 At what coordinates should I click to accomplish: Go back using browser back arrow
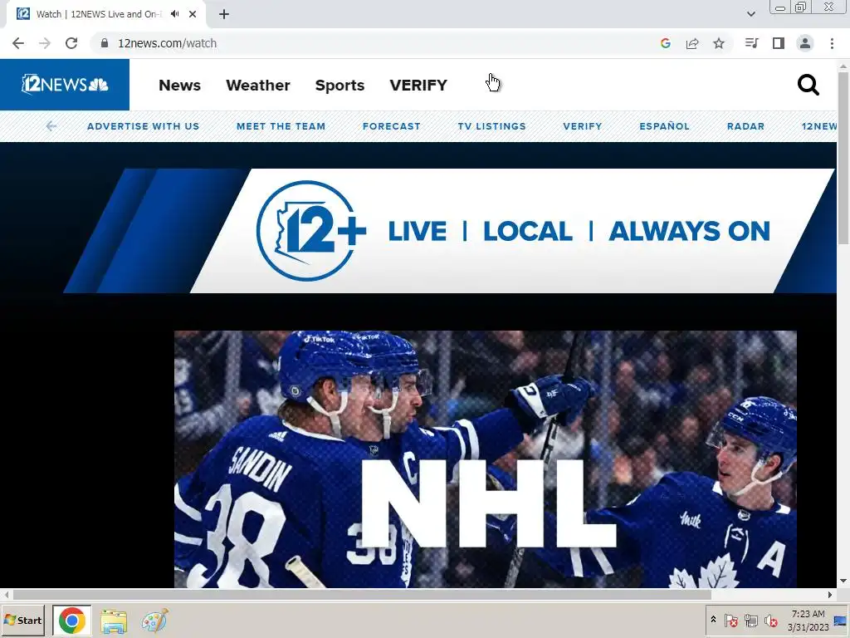pos(18,43)
